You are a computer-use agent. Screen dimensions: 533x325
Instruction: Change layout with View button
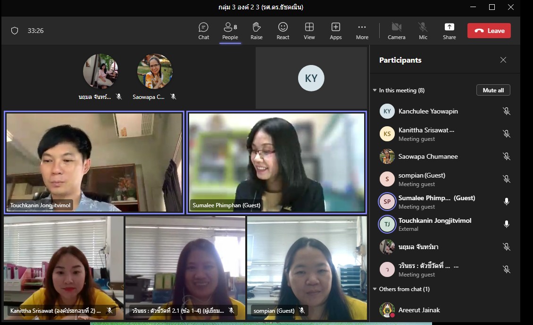309,31
